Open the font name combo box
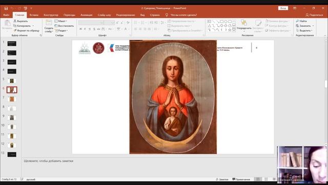328x185 pixels. click(91, 23)
